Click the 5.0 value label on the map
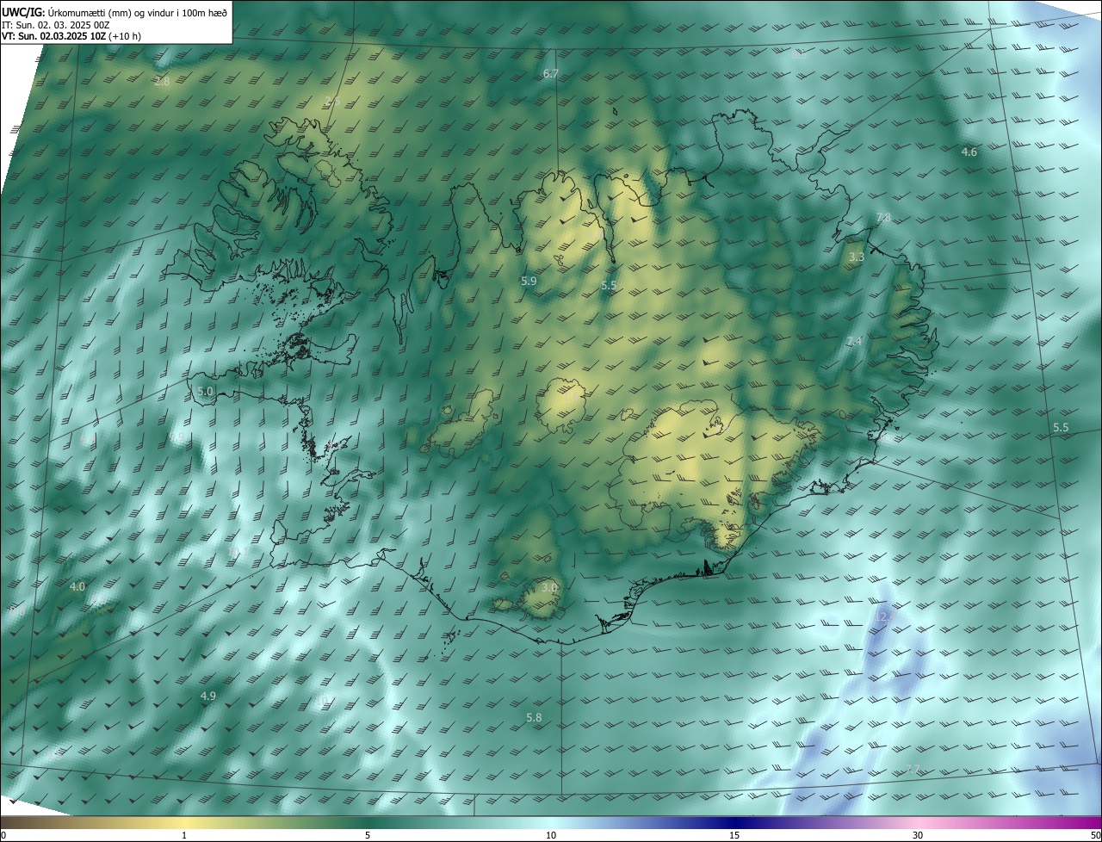This screenshot has height=842, width=1102. coord(205,391)
